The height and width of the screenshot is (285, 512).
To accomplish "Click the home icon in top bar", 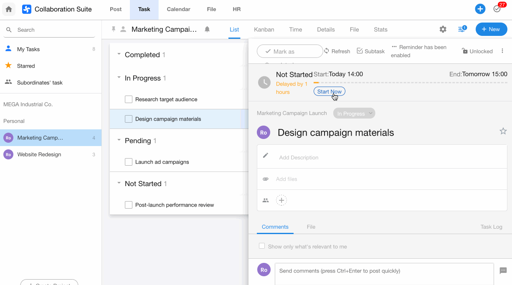I will [9, 9].
